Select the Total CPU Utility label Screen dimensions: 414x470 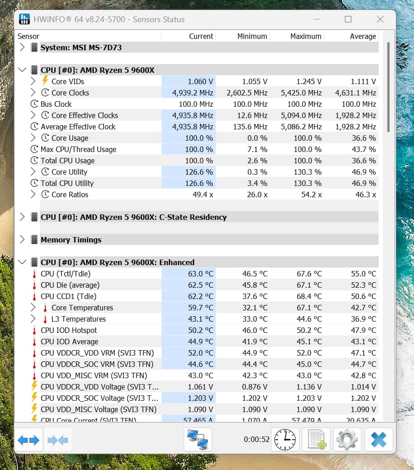pyautogui.click(x=67, y=183)
